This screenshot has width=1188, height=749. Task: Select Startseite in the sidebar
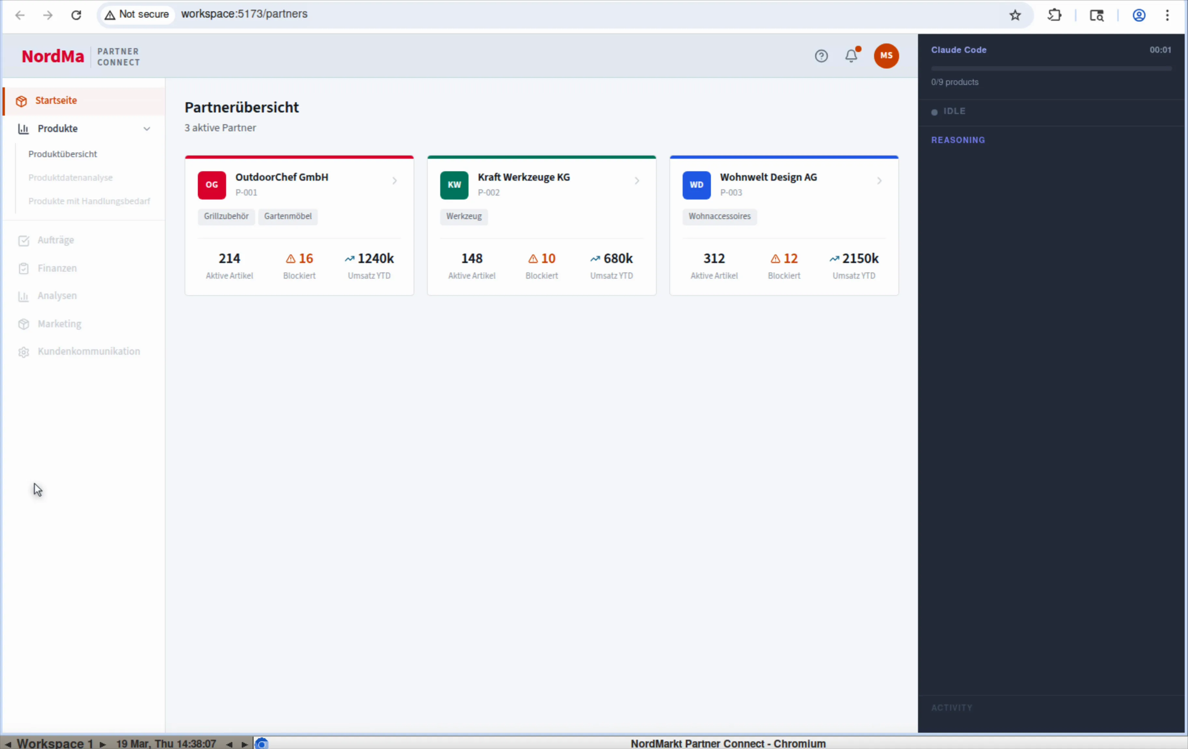pos(84,101)
